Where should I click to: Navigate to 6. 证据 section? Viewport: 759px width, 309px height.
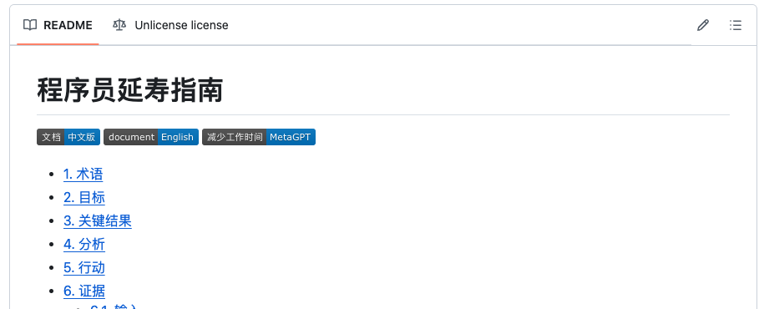[x=84, y=291]
